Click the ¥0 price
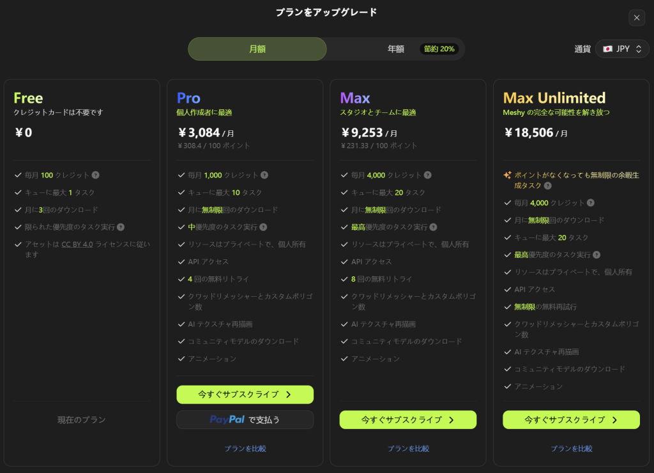 pos(24,133)
